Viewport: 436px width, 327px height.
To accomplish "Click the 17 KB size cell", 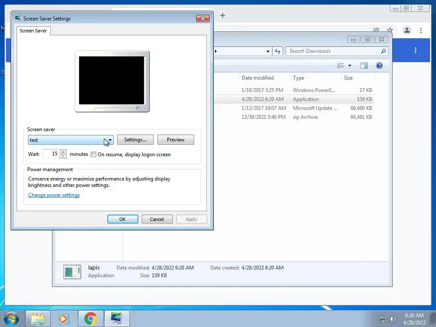I will coord(365,90).
